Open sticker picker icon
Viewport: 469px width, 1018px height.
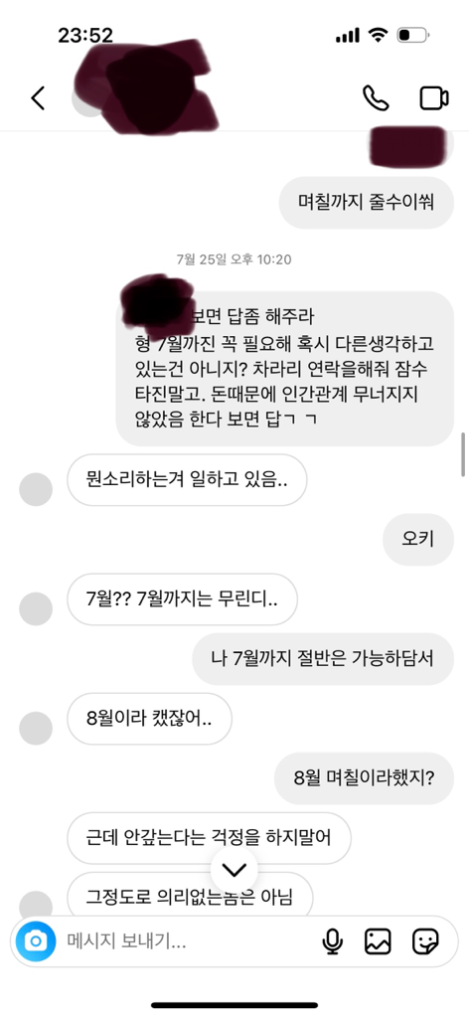click(x=425, y=941)
